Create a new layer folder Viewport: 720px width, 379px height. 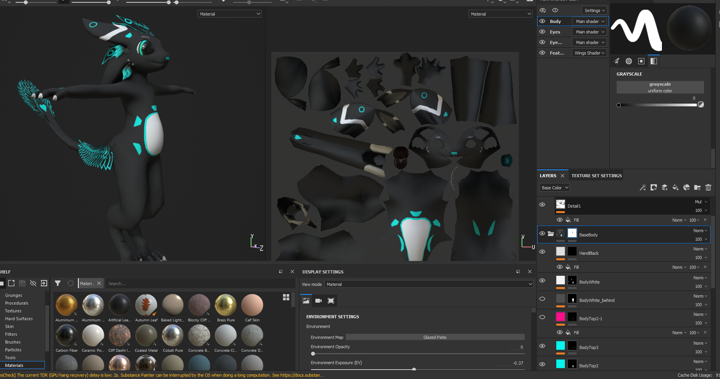point(697,188)
